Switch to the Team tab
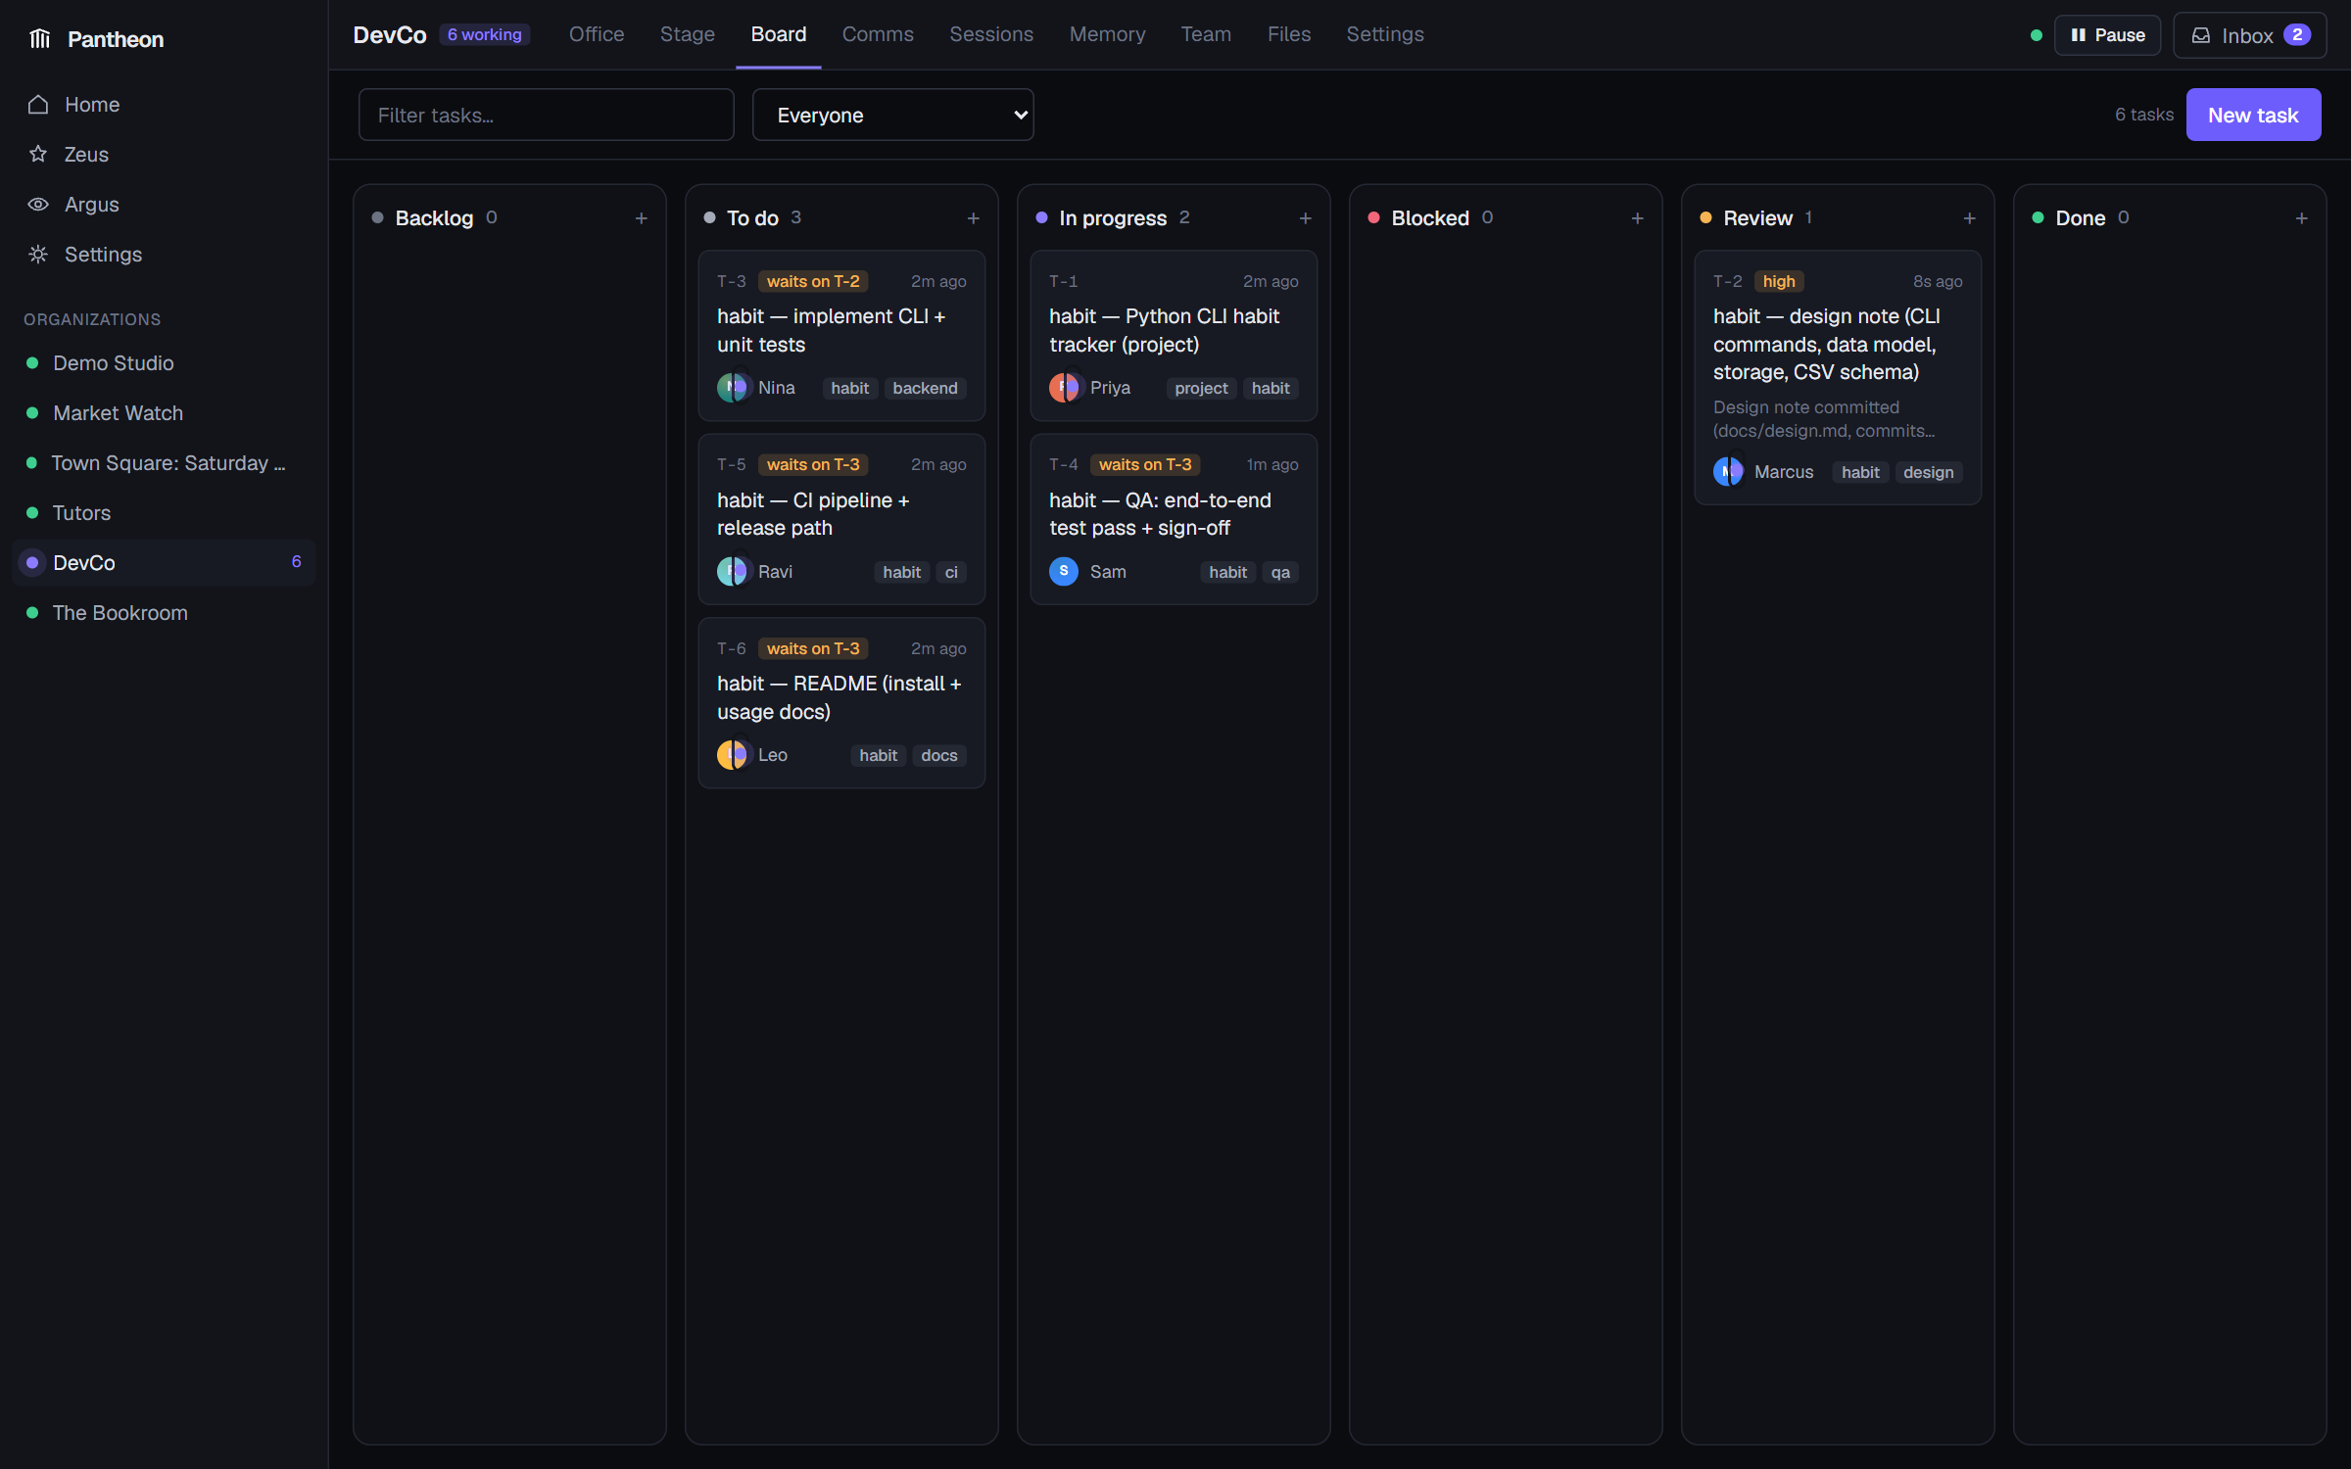Viewport: 2351px width, 1469px height. click(x=1206, y=34)
